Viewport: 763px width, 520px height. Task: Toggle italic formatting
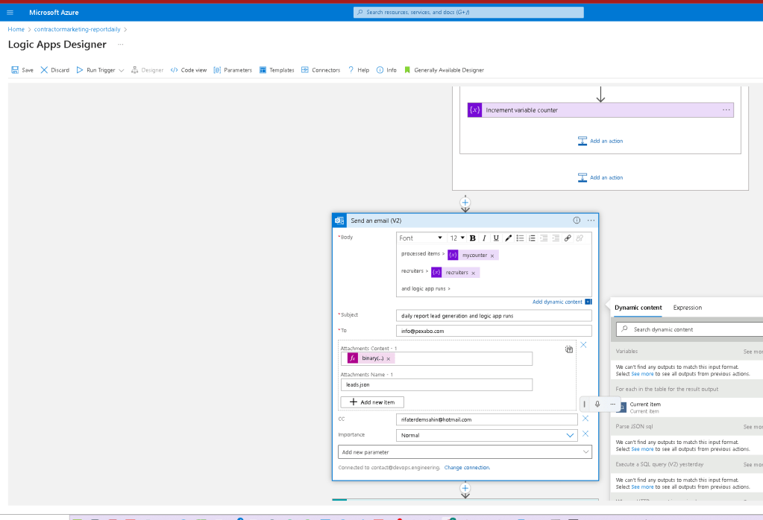[484, 238]
